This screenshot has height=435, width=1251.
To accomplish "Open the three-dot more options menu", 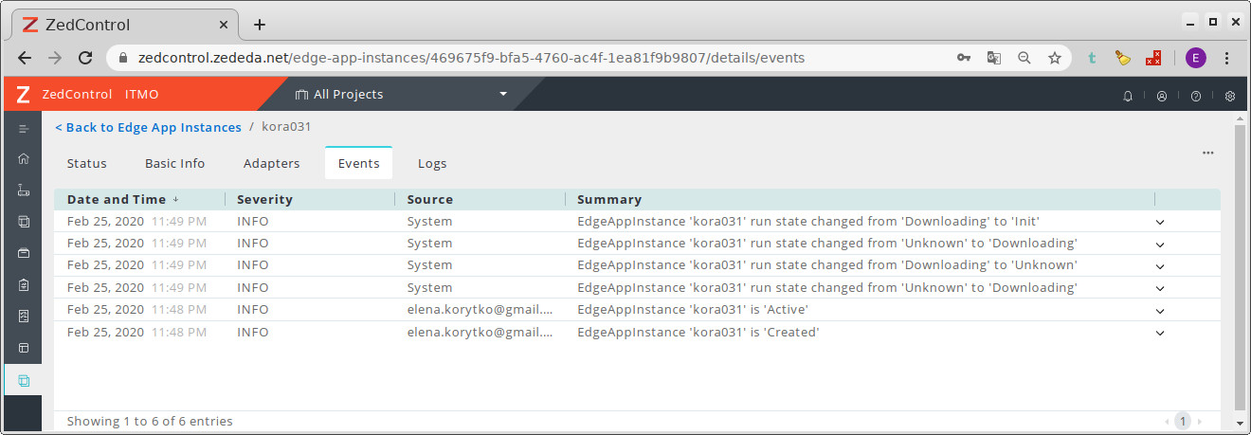I will pos(1207,153).
